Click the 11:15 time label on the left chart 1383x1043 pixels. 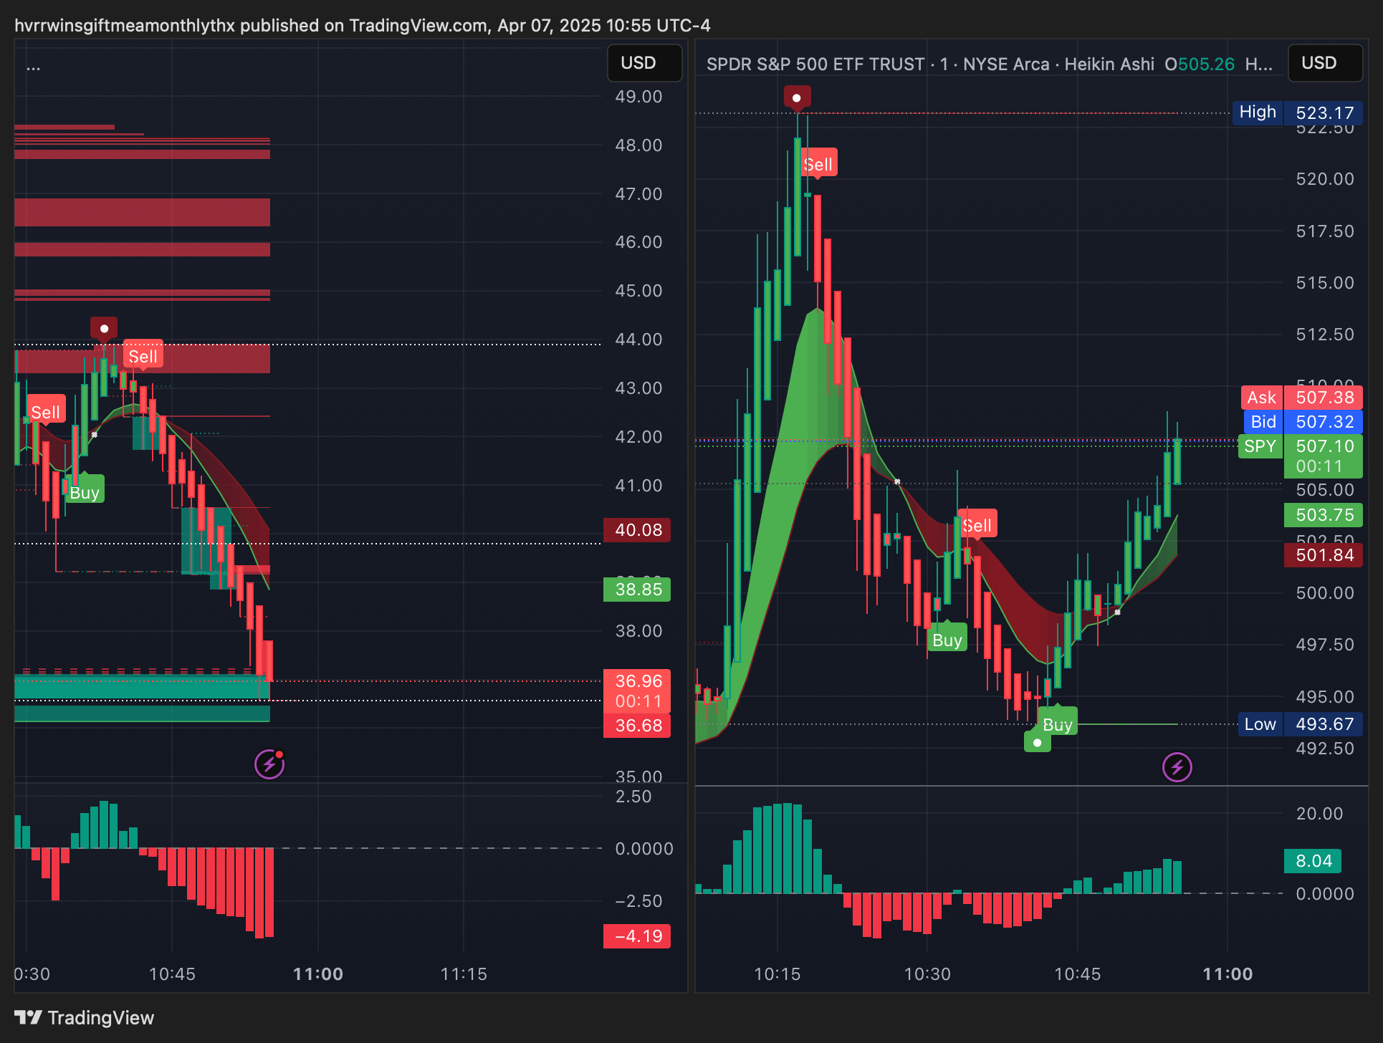point(464,974)
